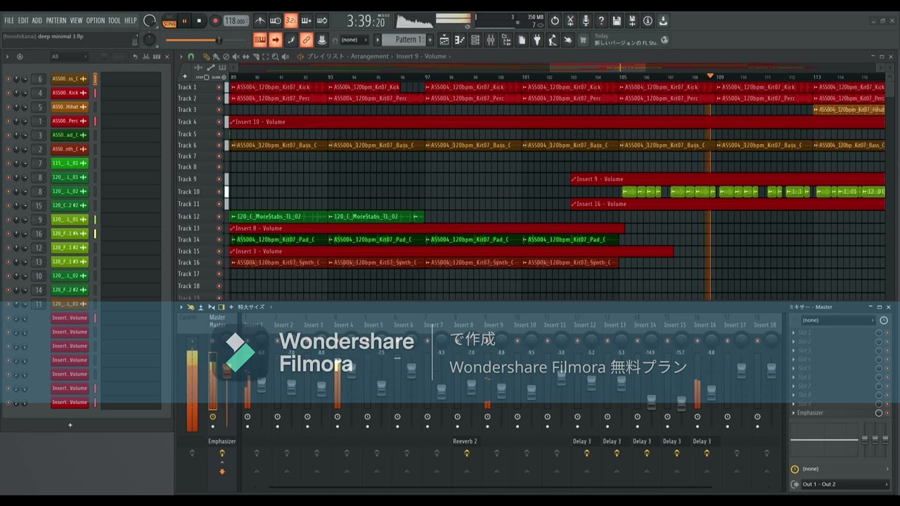
Task: Click the Insert 10 - Volume automation clip
Action: (x=557, y=122)
